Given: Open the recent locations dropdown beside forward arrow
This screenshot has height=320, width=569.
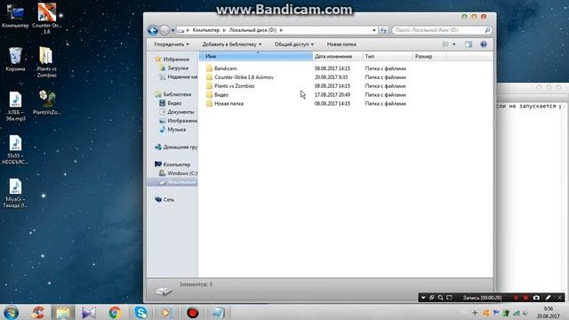Looking at the screenshot, I should 172,30.
